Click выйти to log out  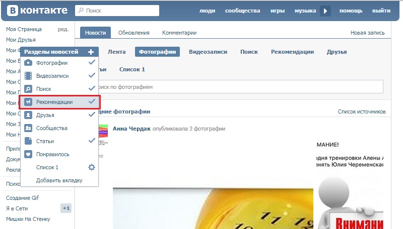(x=381, y=11)
